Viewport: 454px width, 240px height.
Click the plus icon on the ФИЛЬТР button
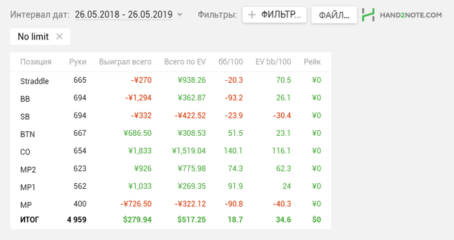[x=252, y=15]
